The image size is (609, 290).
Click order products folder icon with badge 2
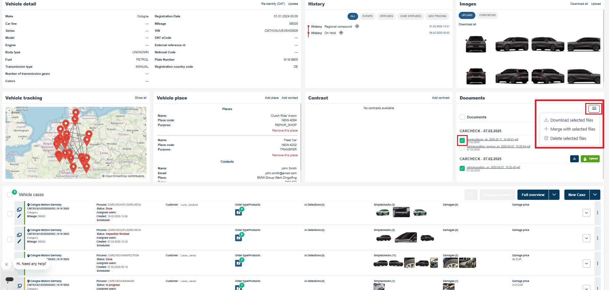[238, 263]
